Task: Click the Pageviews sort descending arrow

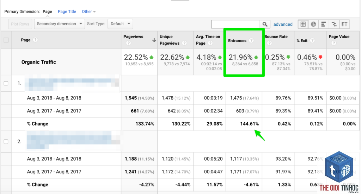Action: pos(154,40)
